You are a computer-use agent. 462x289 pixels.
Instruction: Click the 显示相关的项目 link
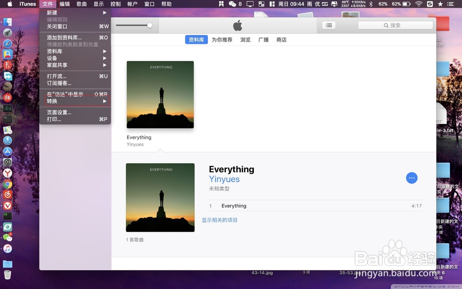pos(219,220)
